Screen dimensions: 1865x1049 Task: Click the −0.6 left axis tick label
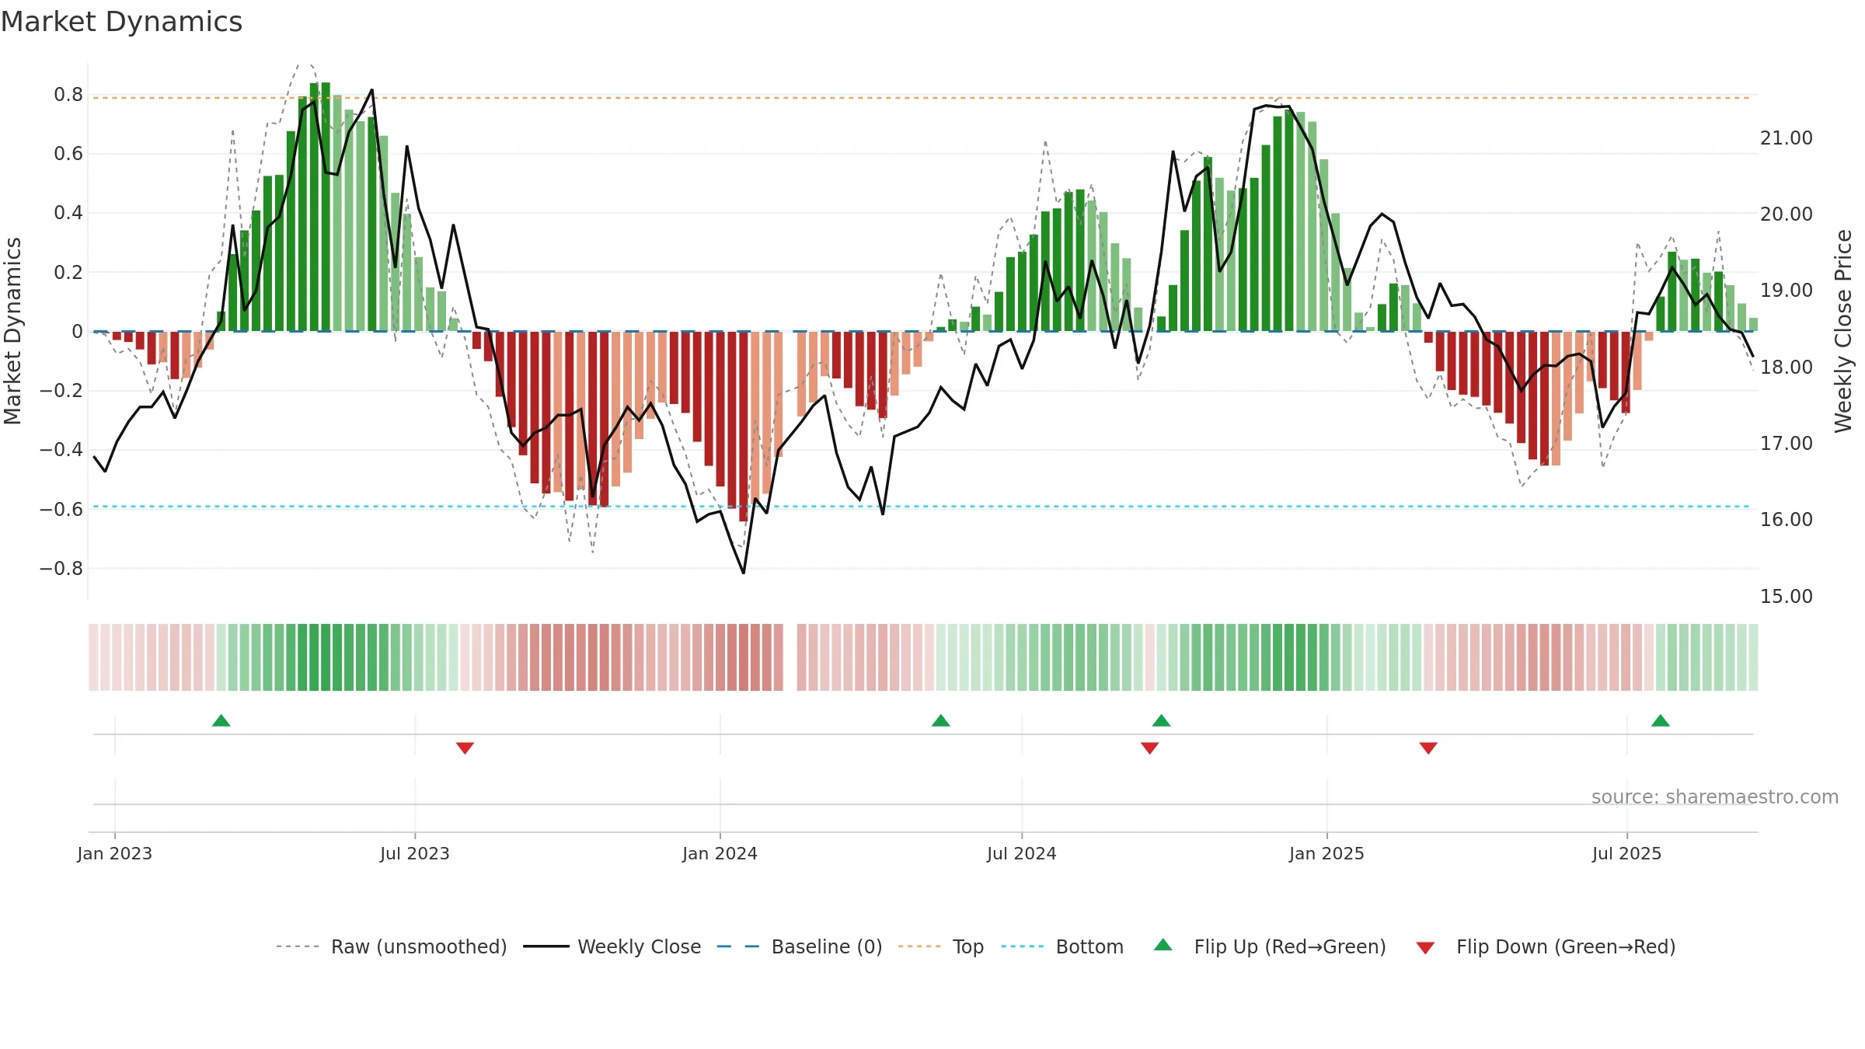point(61,510)
